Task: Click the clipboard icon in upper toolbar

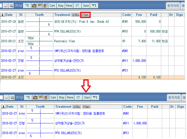Action: click(34, 5)
